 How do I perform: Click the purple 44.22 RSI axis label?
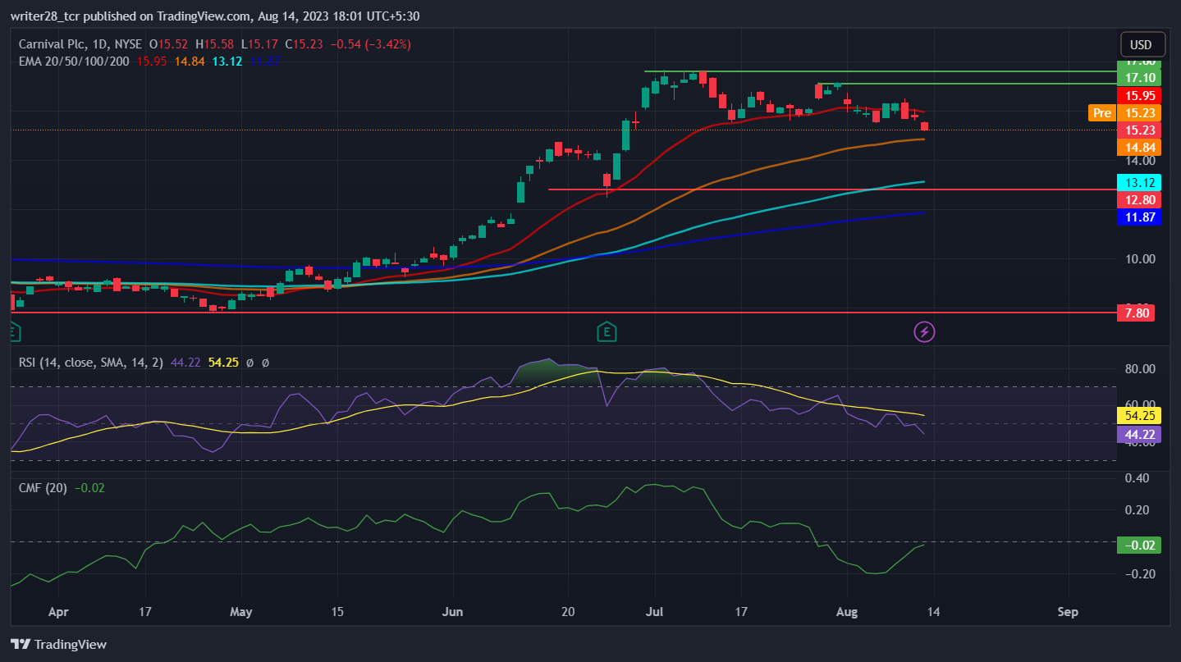click(x=1140, y=433)
